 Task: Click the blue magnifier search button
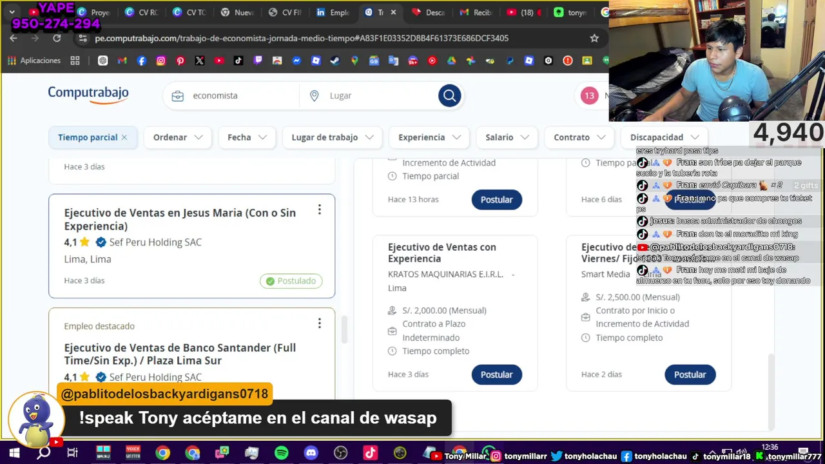coord(449,95)
